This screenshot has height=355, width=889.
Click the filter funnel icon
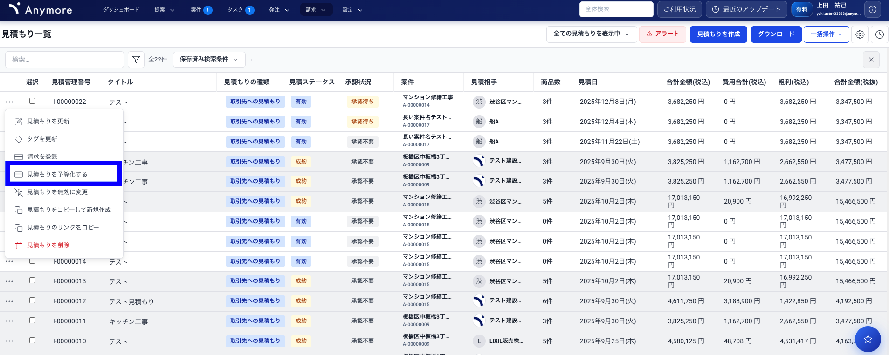(x=136, y=60)
